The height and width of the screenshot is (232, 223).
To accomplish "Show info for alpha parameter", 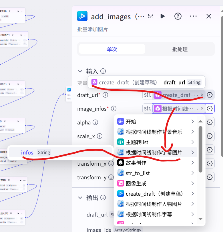I will click(x=95, y=122).
